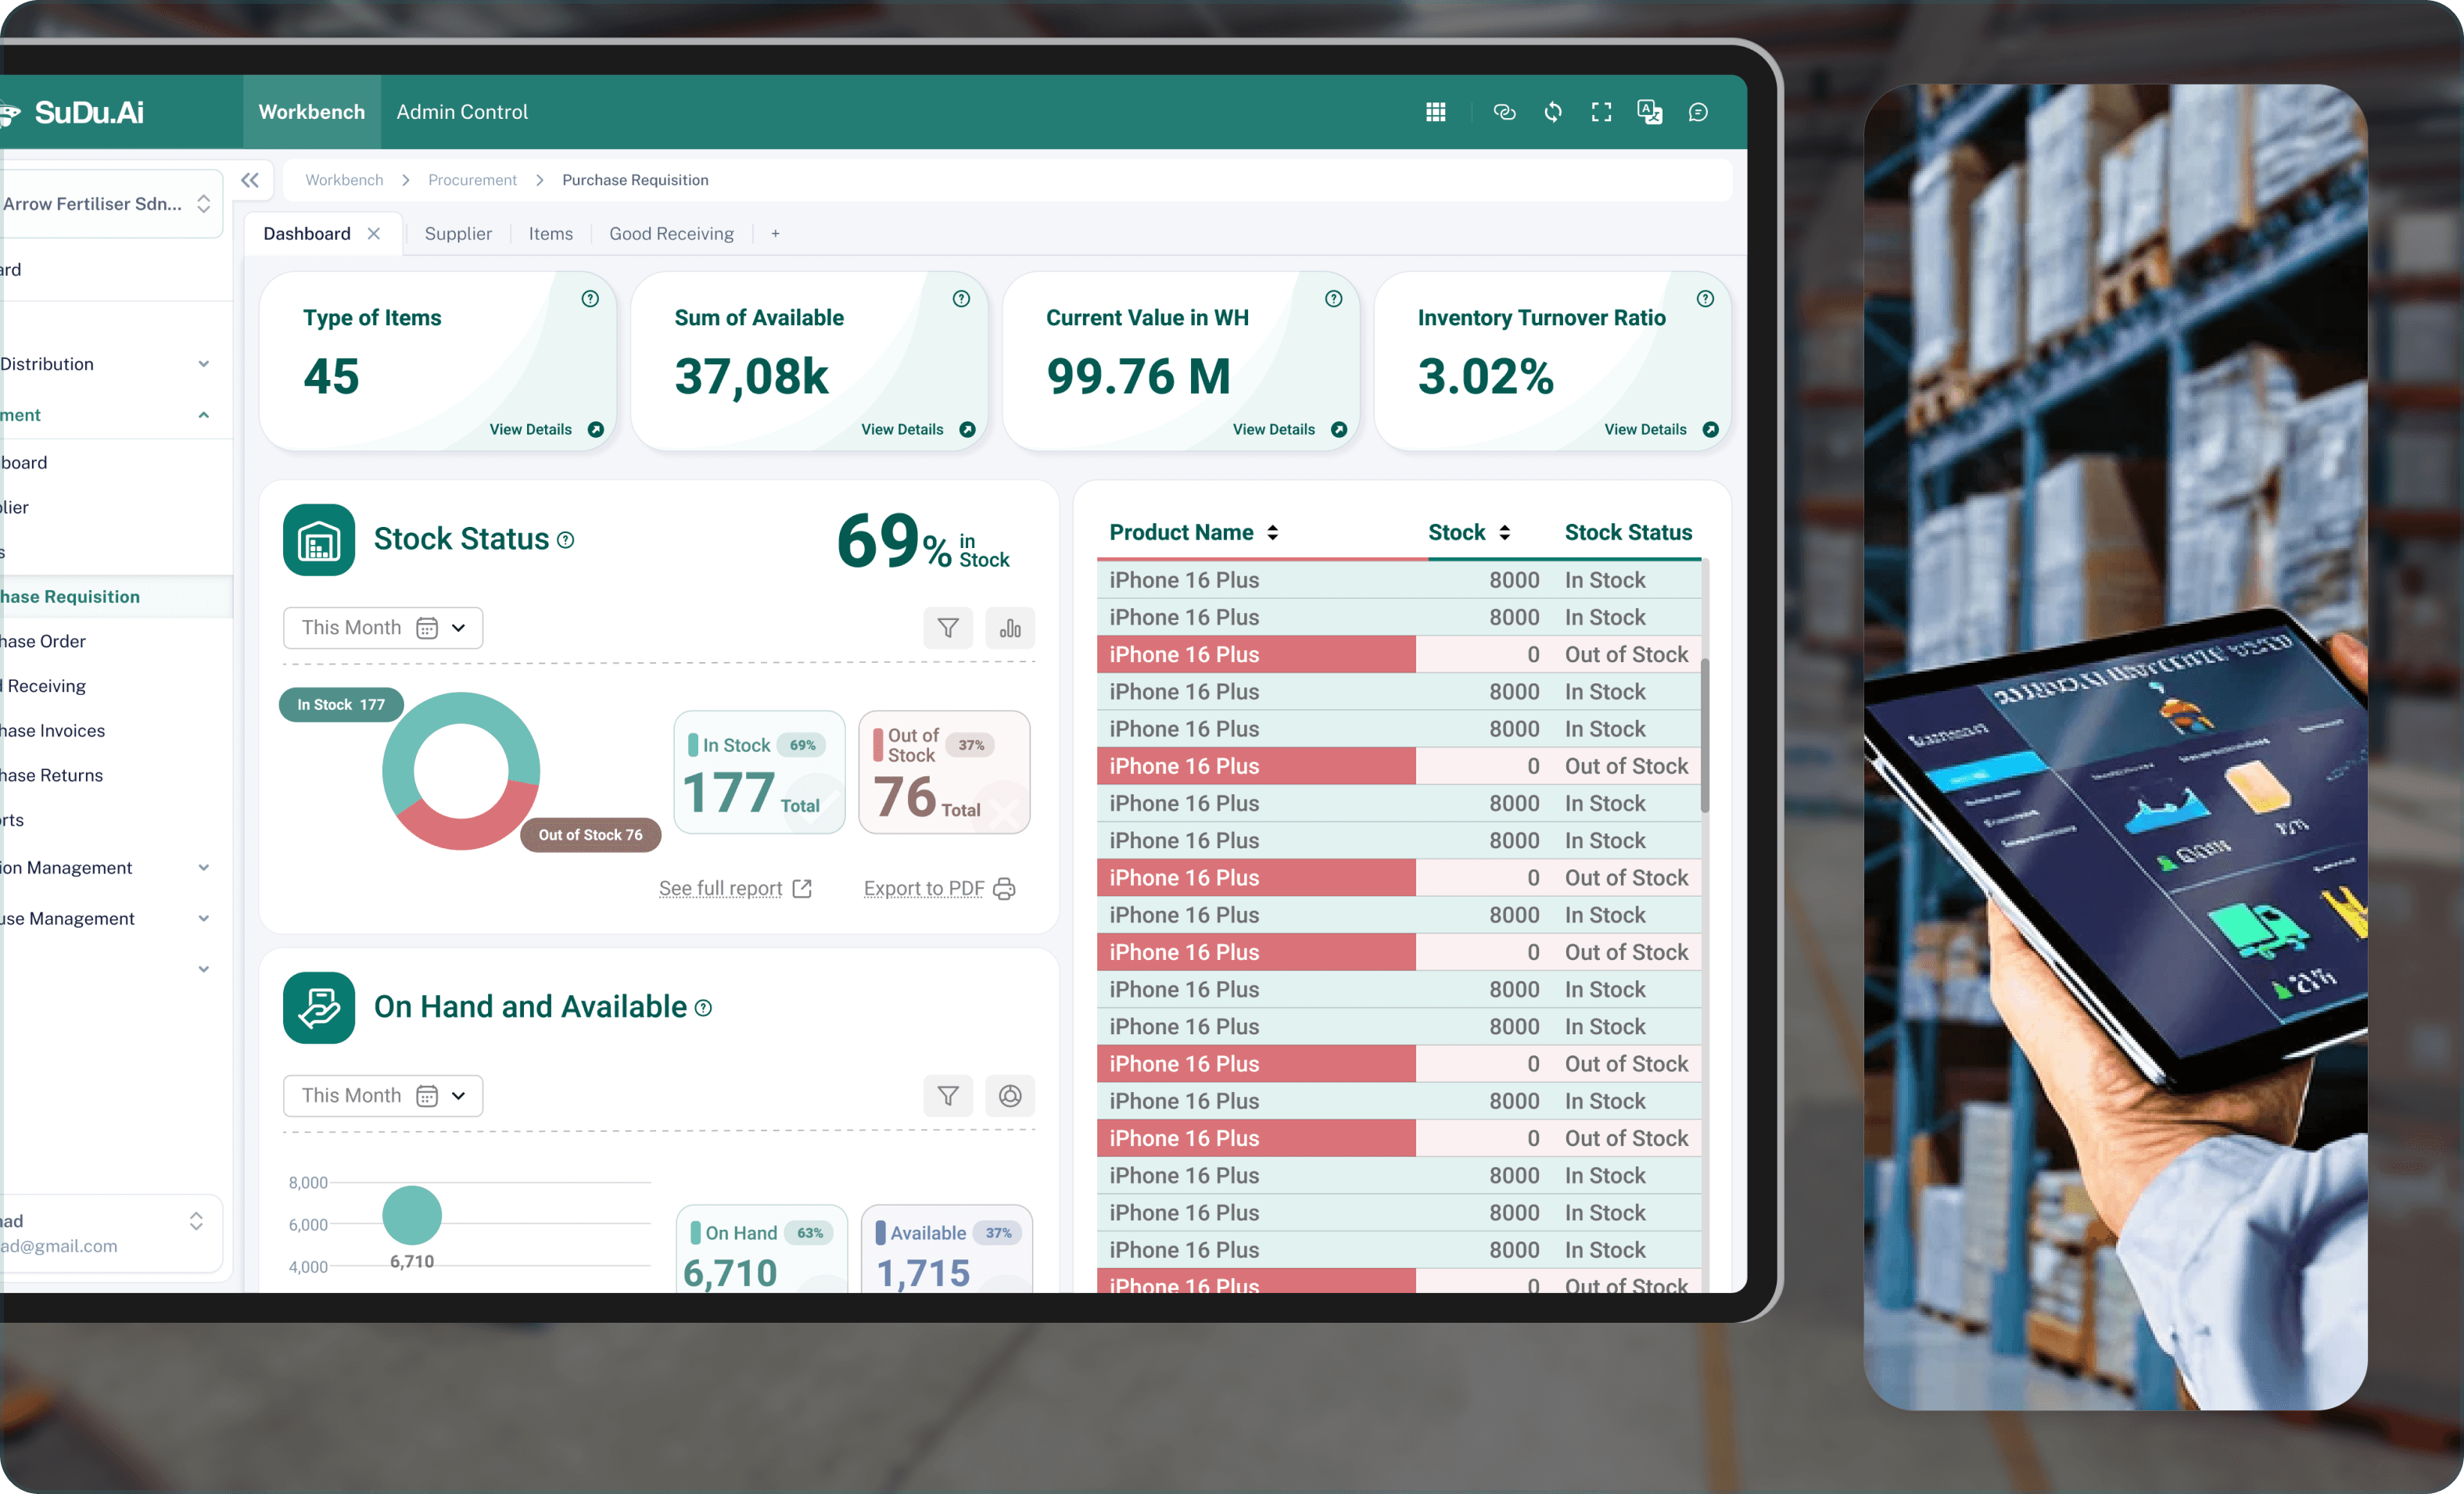Open the apps grid icon in header
The image size is (2464, 1494).
(x=1435, y=112)
